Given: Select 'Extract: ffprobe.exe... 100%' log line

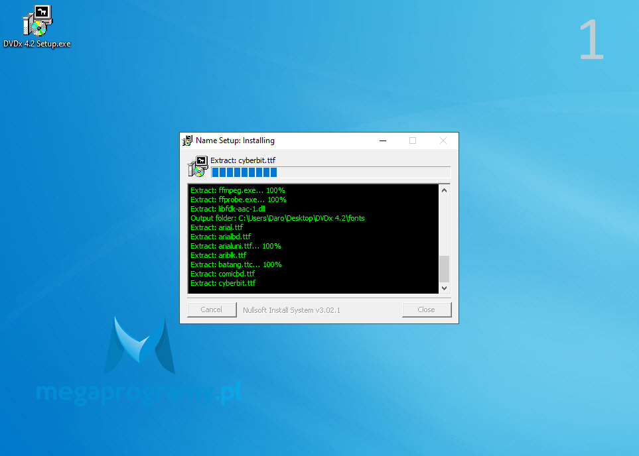Looking at the screenshot, I should click(238, 199).
